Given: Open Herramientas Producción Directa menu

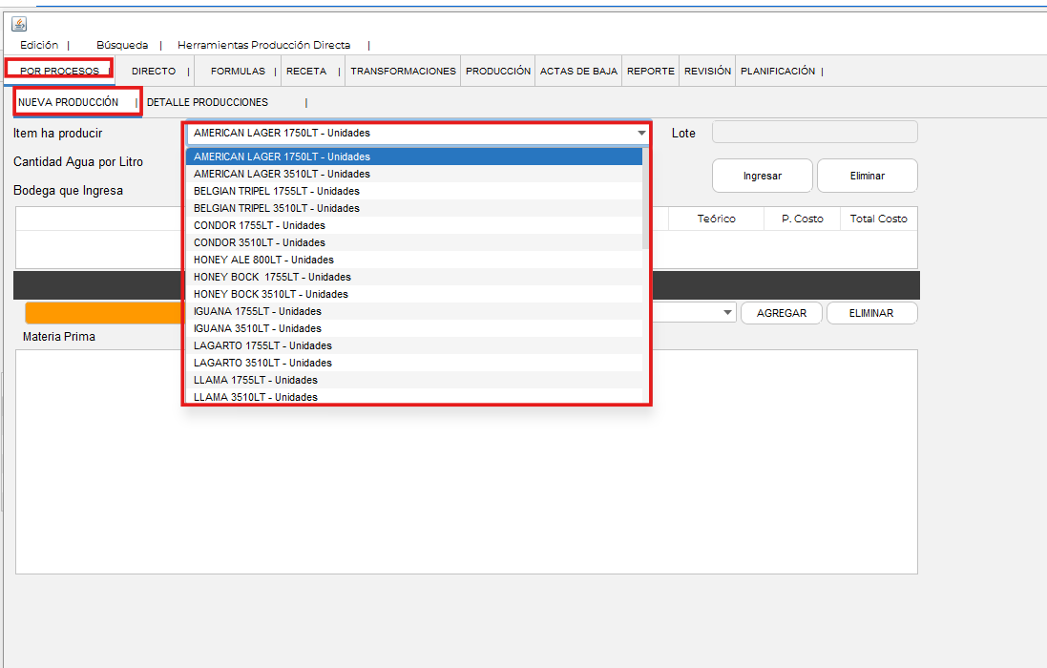Looking at the screenshot, I should point(263,45).
